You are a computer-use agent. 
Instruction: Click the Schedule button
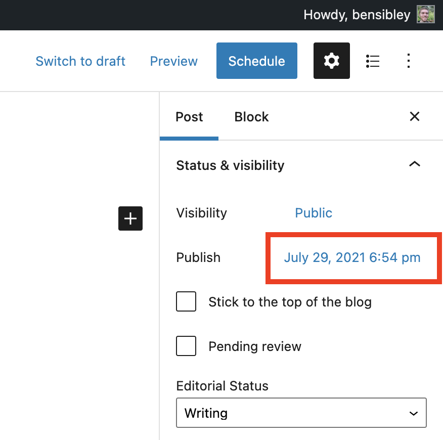tap(256, 61)
